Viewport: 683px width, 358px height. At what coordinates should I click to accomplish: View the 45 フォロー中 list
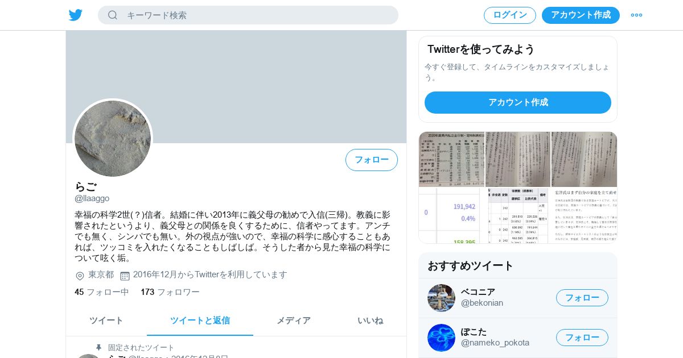102,292
